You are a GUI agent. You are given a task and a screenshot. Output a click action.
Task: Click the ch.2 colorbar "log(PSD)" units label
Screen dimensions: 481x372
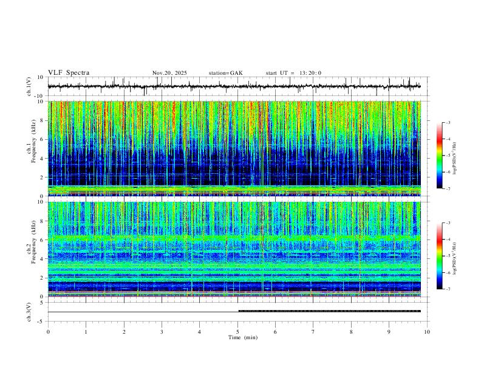click(455, 259)
